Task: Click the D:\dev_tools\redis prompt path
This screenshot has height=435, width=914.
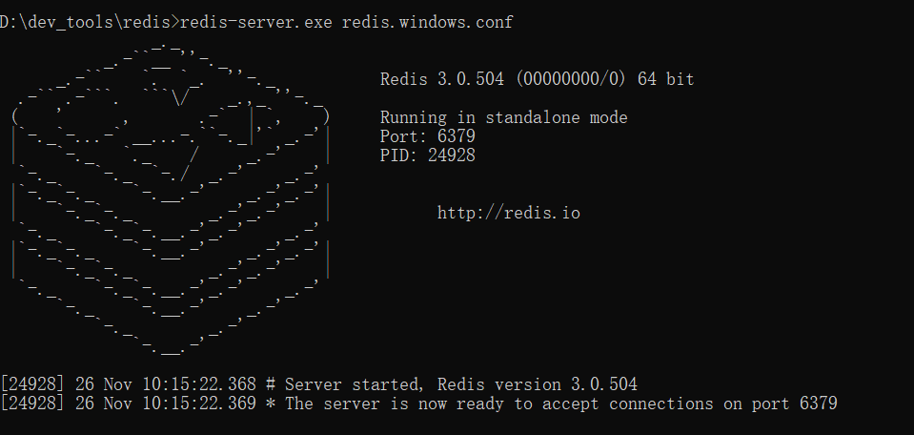Action: (x=87, y=22)
